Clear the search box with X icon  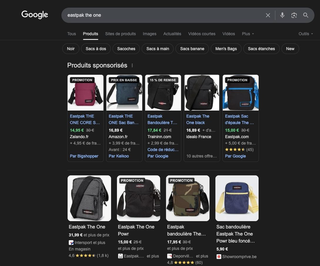268,15
